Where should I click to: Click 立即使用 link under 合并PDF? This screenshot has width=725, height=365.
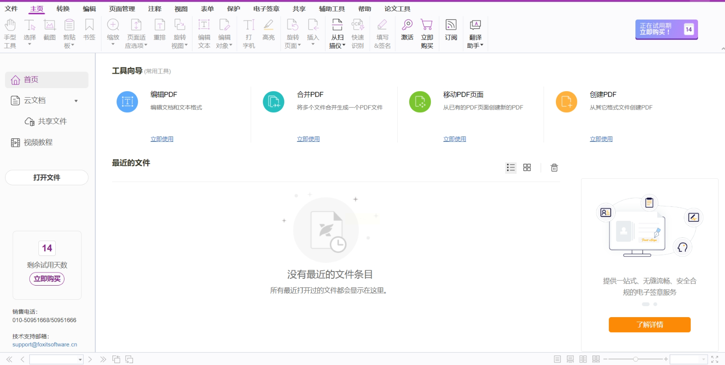click(308, 139)
